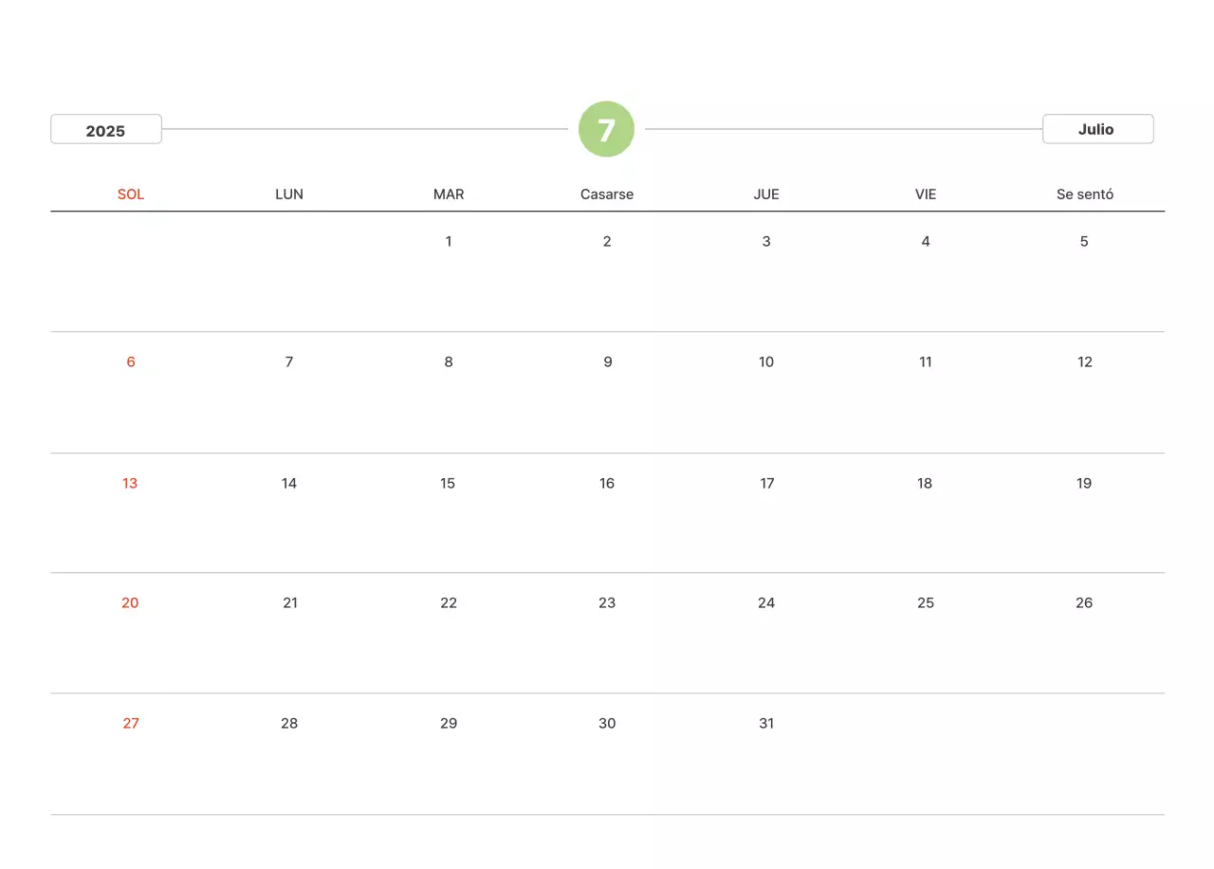Select date 31 in the last row
1214x869 pixels.
(x=766, y=723)
